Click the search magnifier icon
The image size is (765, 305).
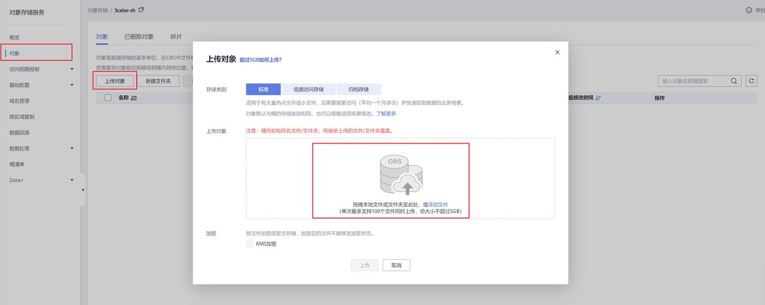(x=734, y=81)
